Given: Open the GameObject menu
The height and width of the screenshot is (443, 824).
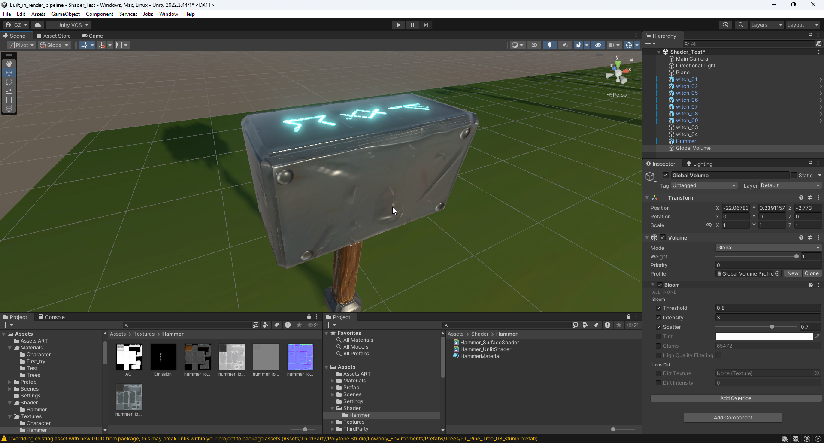Looking at the screenshot, I should 65,14.
